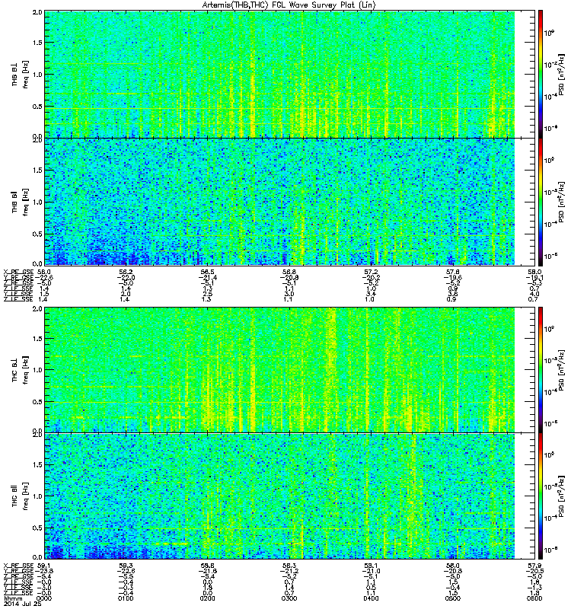Click the 0200 time tick label
The width and height of the screenshot is (571, 609).
[207, 598]
